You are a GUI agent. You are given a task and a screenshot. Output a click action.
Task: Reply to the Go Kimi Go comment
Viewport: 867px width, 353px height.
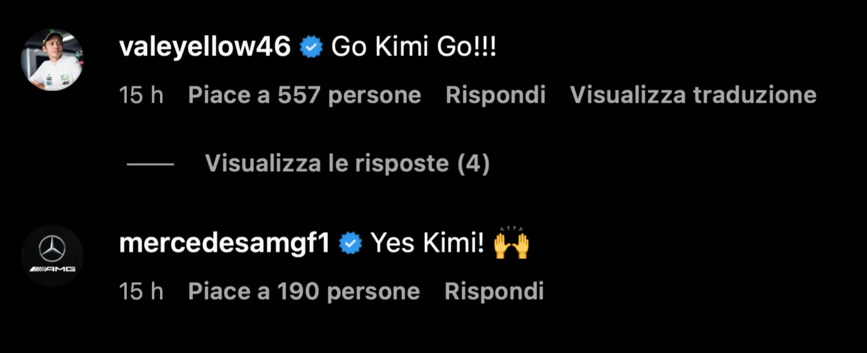tap(495, 95)
